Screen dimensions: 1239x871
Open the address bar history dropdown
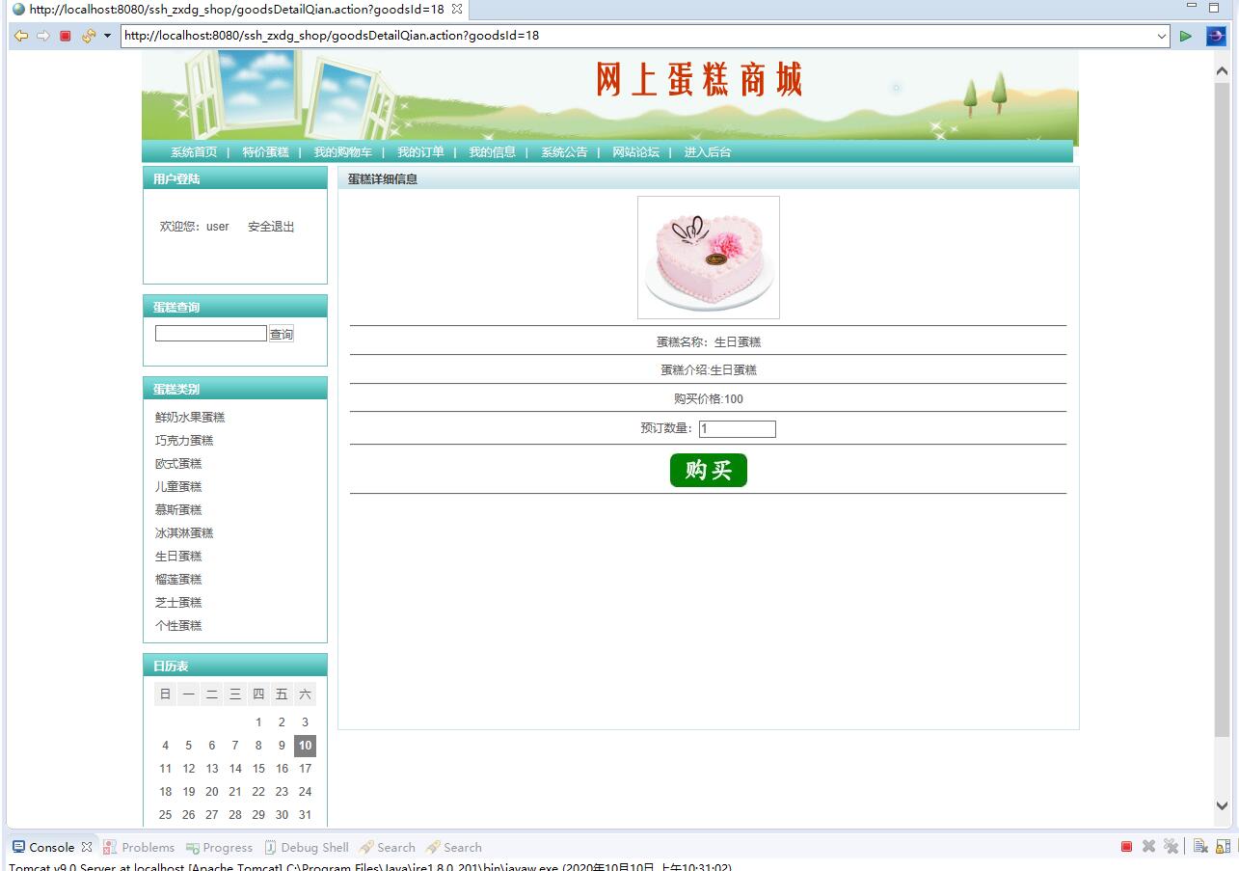pyautogui.click(x=1162, y=37)
